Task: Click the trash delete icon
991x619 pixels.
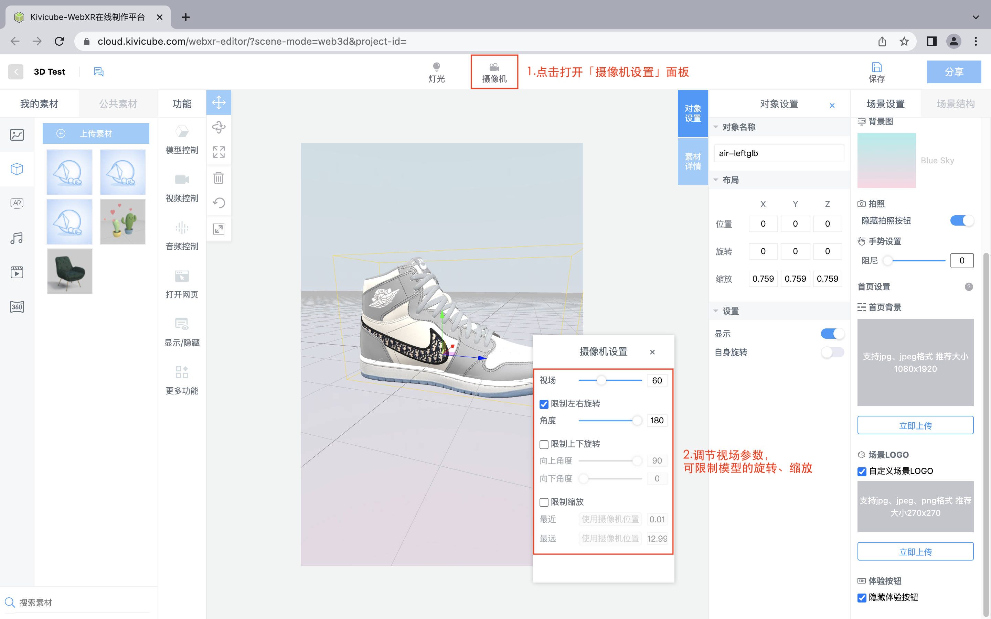Action: coord(219,178)
